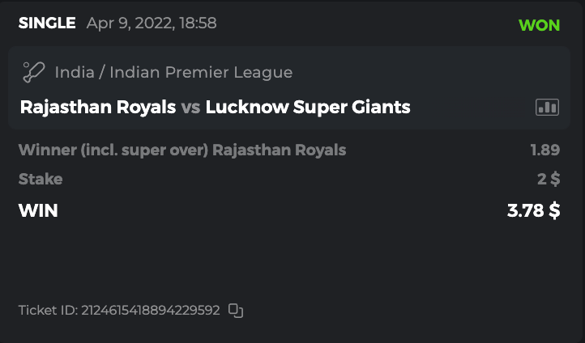Screen dimensions: 585x343
Task: Select the SINGLE bet type label
Action: coord(47,23)
